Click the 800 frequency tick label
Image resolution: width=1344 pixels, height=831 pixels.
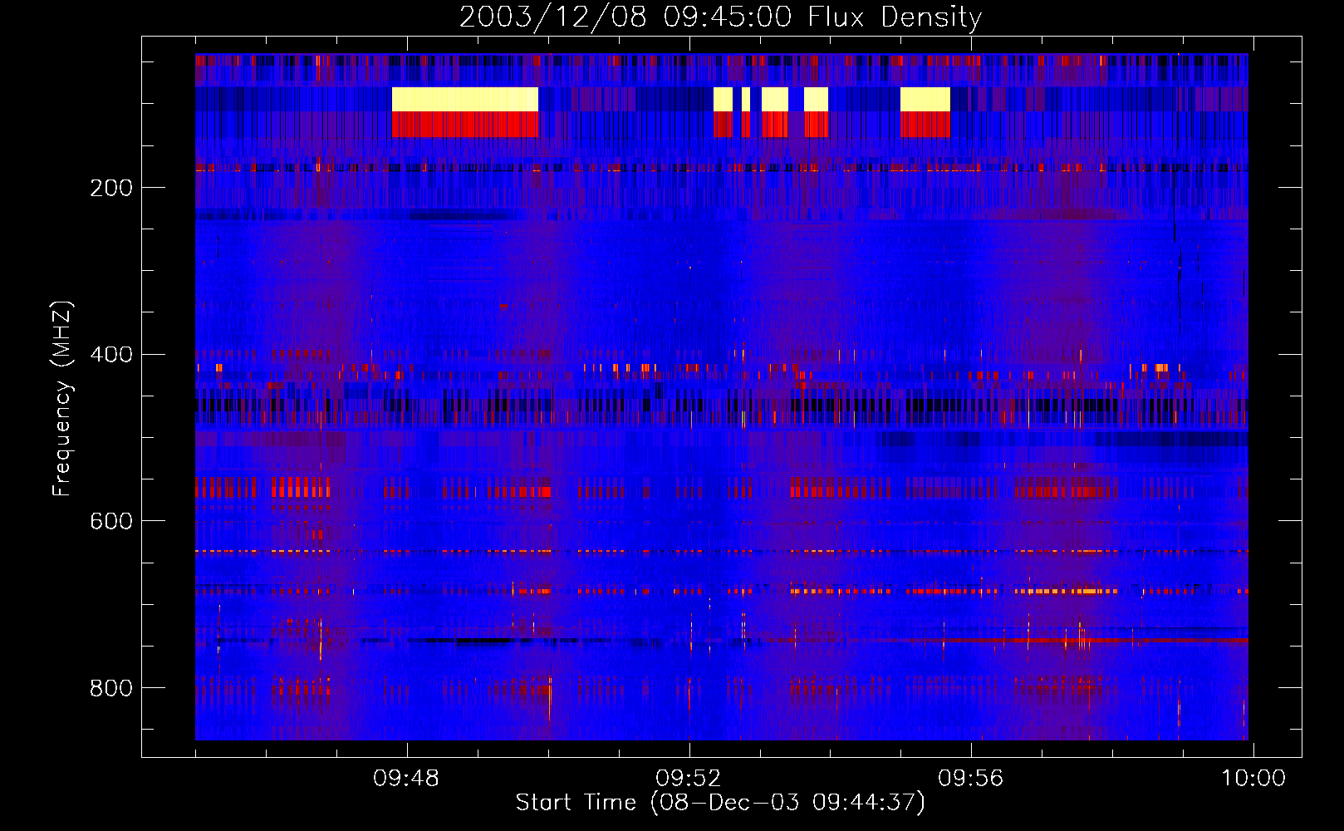[111, 688]
